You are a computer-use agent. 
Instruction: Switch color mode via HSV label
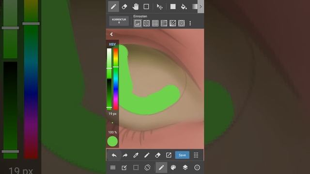(x=112, y=44)
